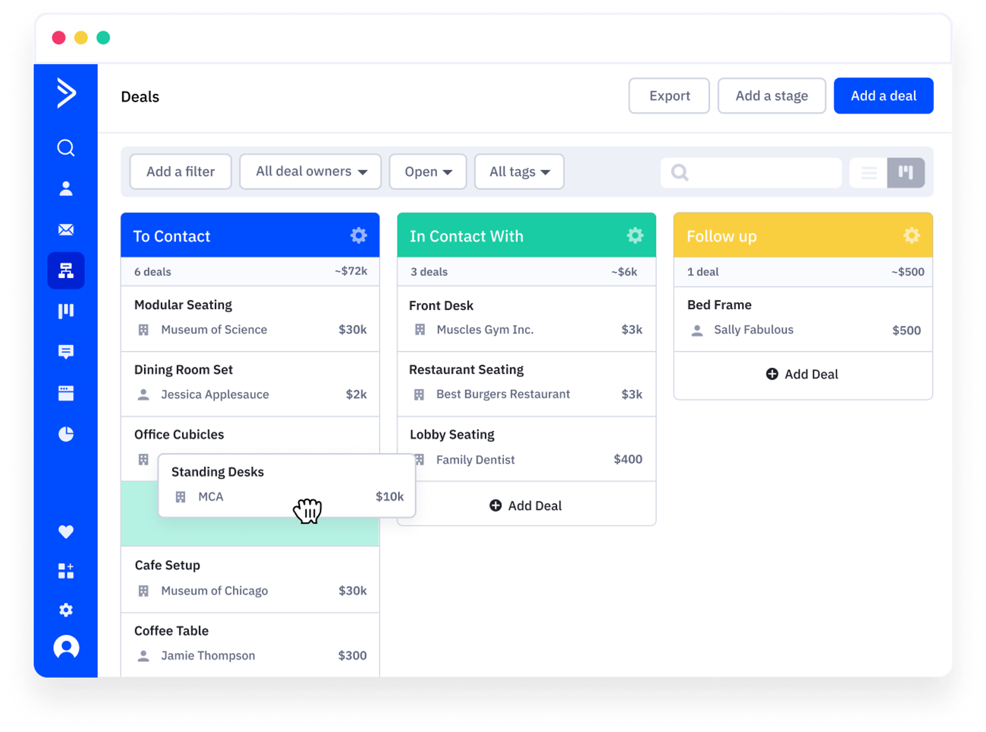Image resolution: width=986 pixels, height=732 pixels.
Task: Select the Conversations chat icon
Action: 66,352
